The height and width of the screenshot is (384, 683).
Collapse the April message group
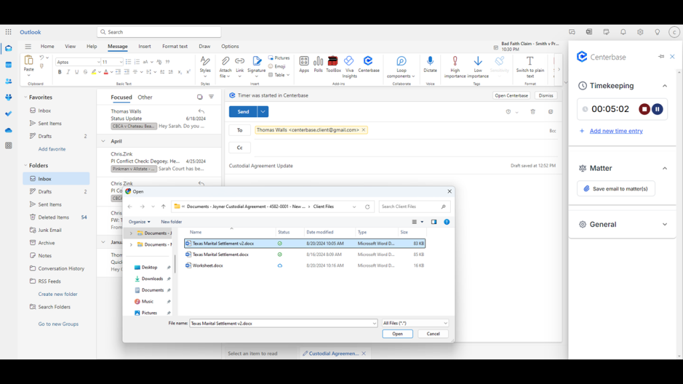(x=103, y=141)
